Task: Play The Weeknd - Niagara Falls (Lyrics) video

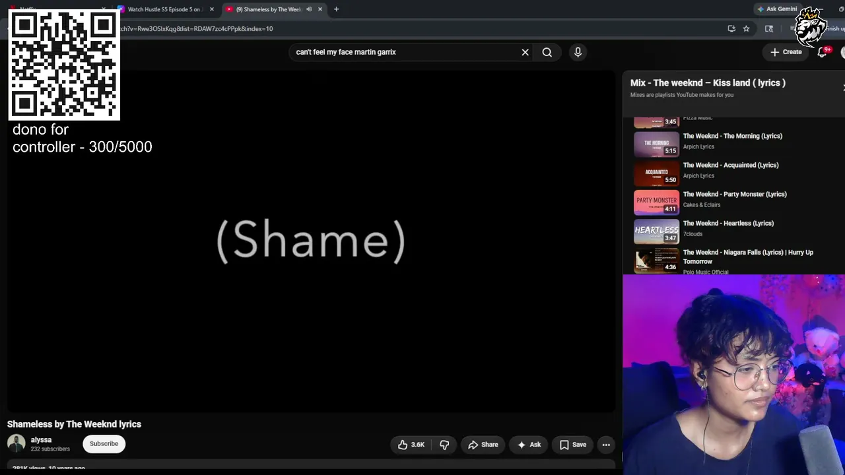Action: (748, 257)
